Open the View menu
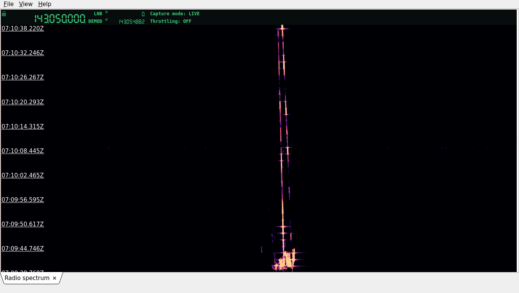 26,4
